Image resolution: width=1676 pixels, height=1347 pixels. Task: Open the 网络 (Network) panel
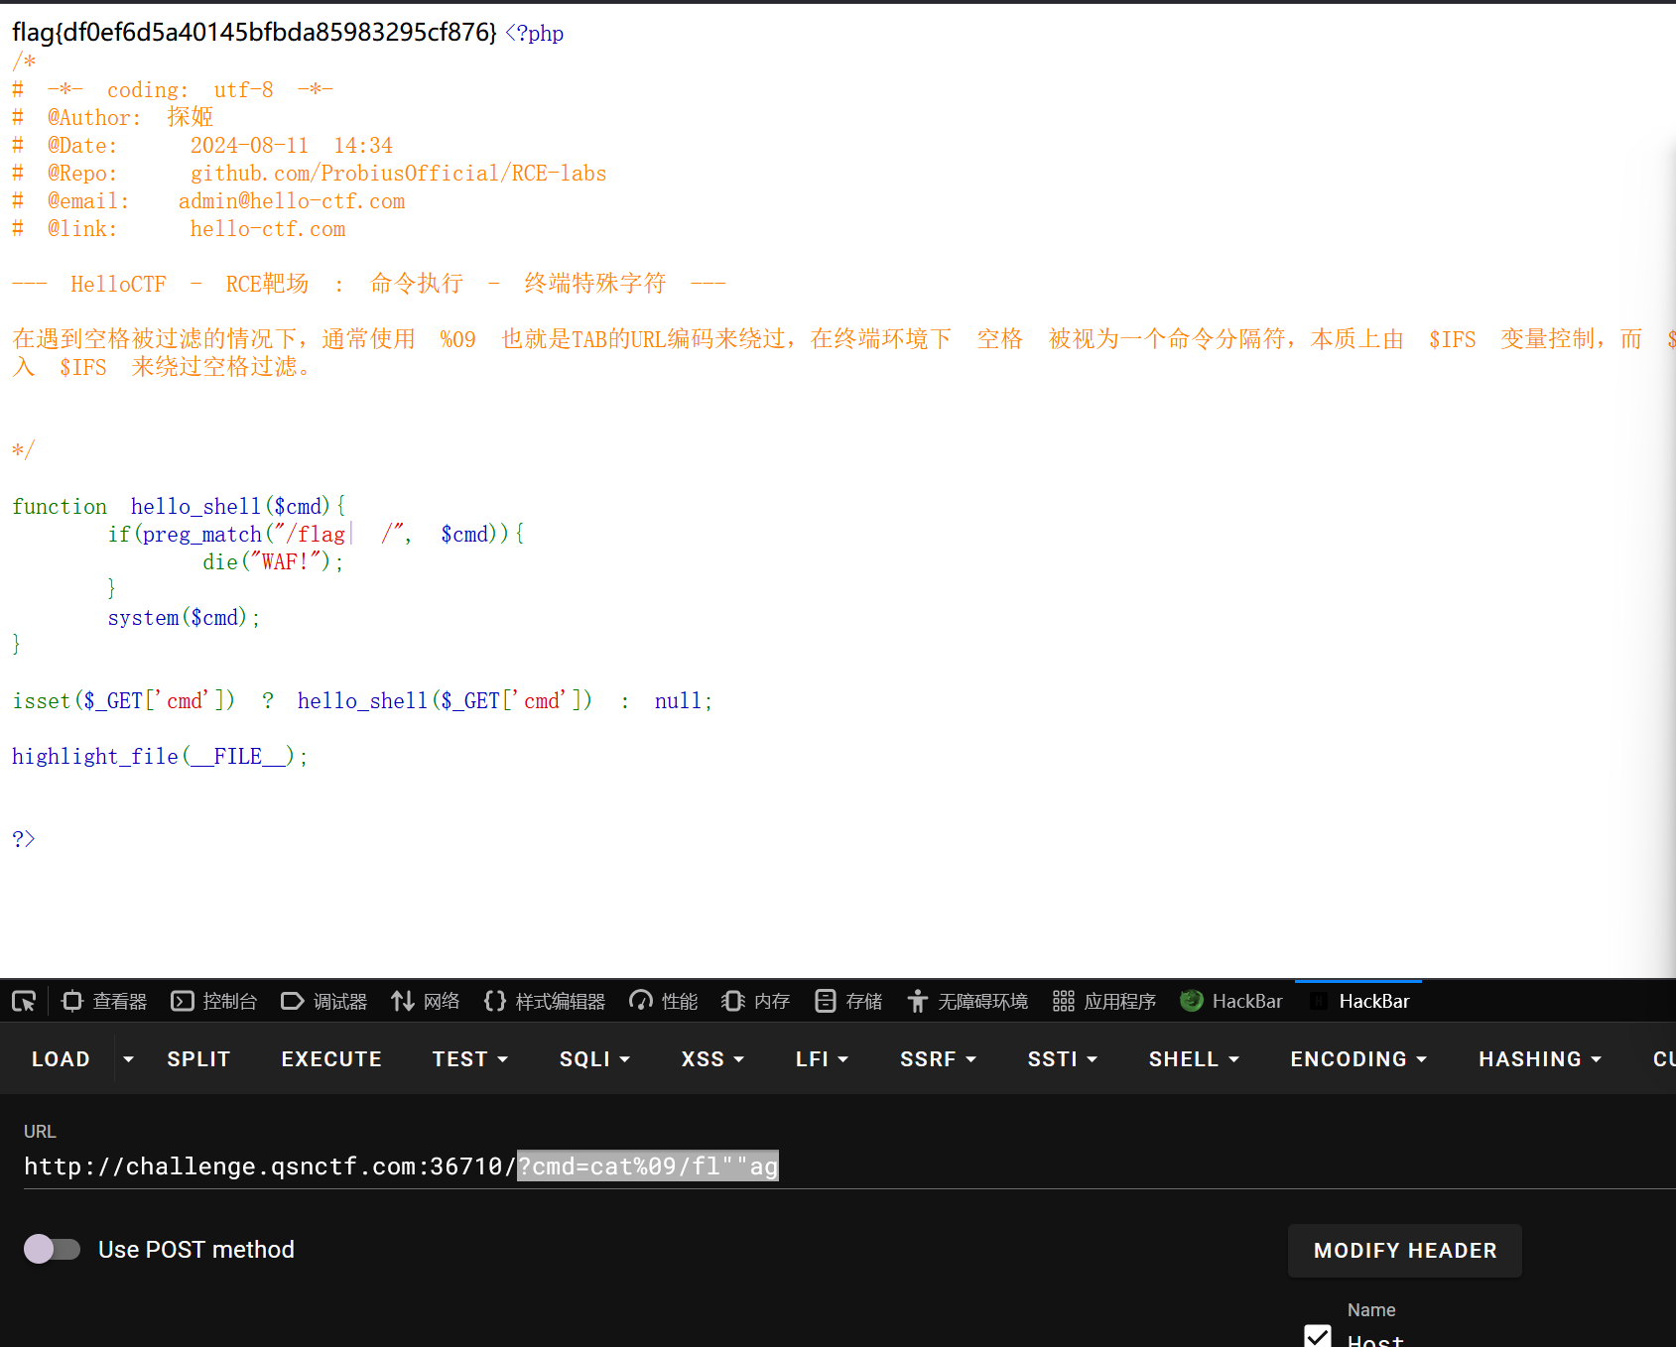[x=425, y=1000]
